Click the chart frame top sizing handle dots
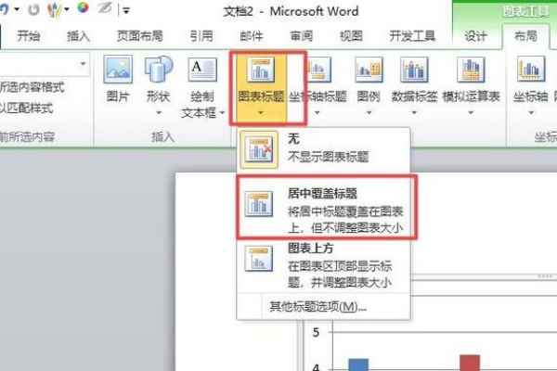Viewport: 557px width, 371px height. pos(545,275)
